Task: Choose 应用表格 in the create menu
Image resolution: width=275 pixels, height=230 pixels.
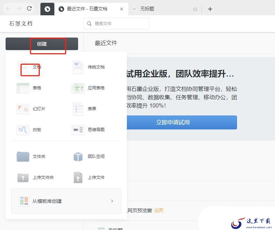Action: pyautogui.click(x=96, y=88)
